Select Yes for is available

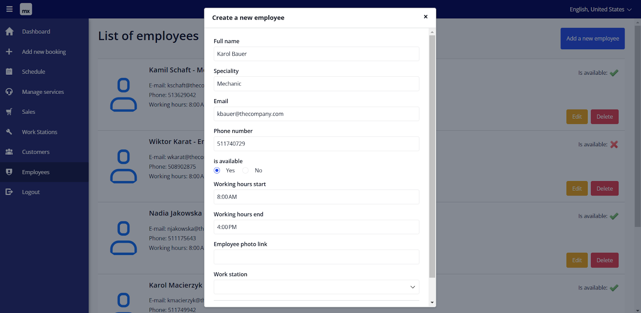click(217, 171)
